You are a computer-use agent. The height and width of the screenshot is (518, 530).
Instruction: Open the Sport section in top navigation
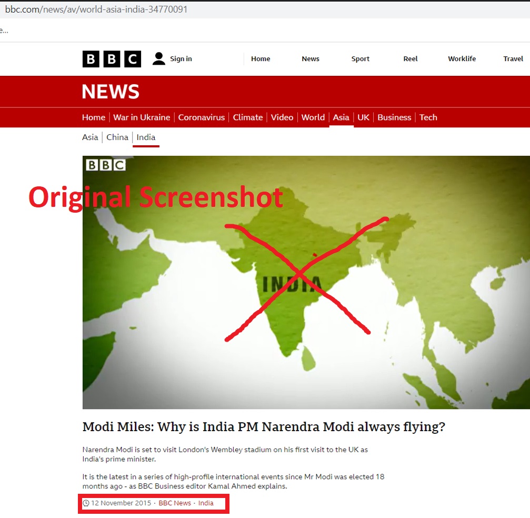361,59
